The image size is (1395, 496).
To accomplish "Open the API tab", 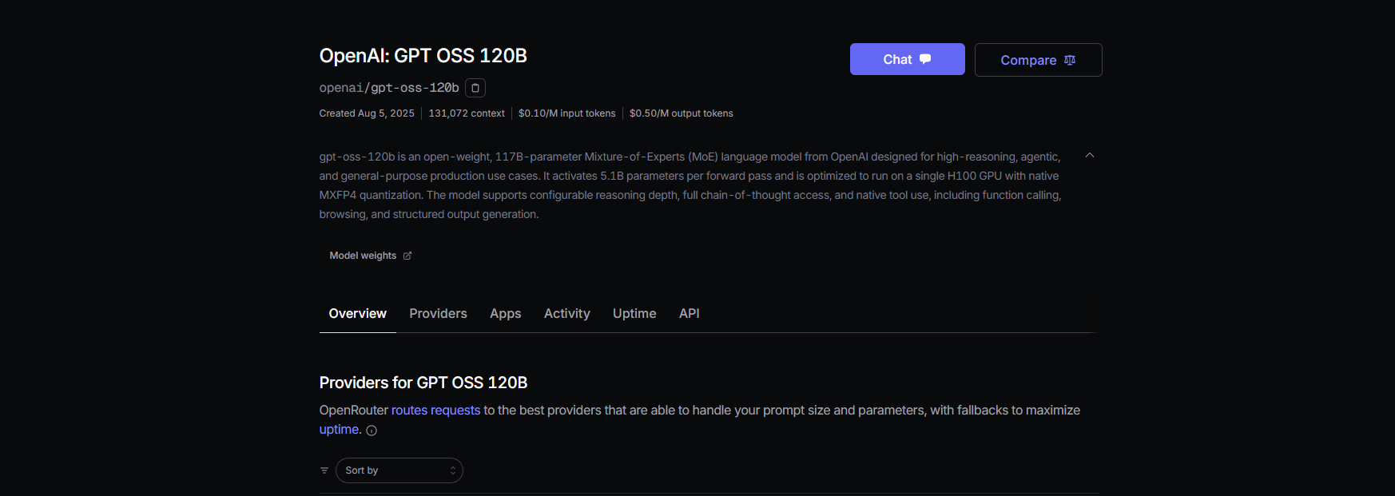I will [x=690, y=314].
